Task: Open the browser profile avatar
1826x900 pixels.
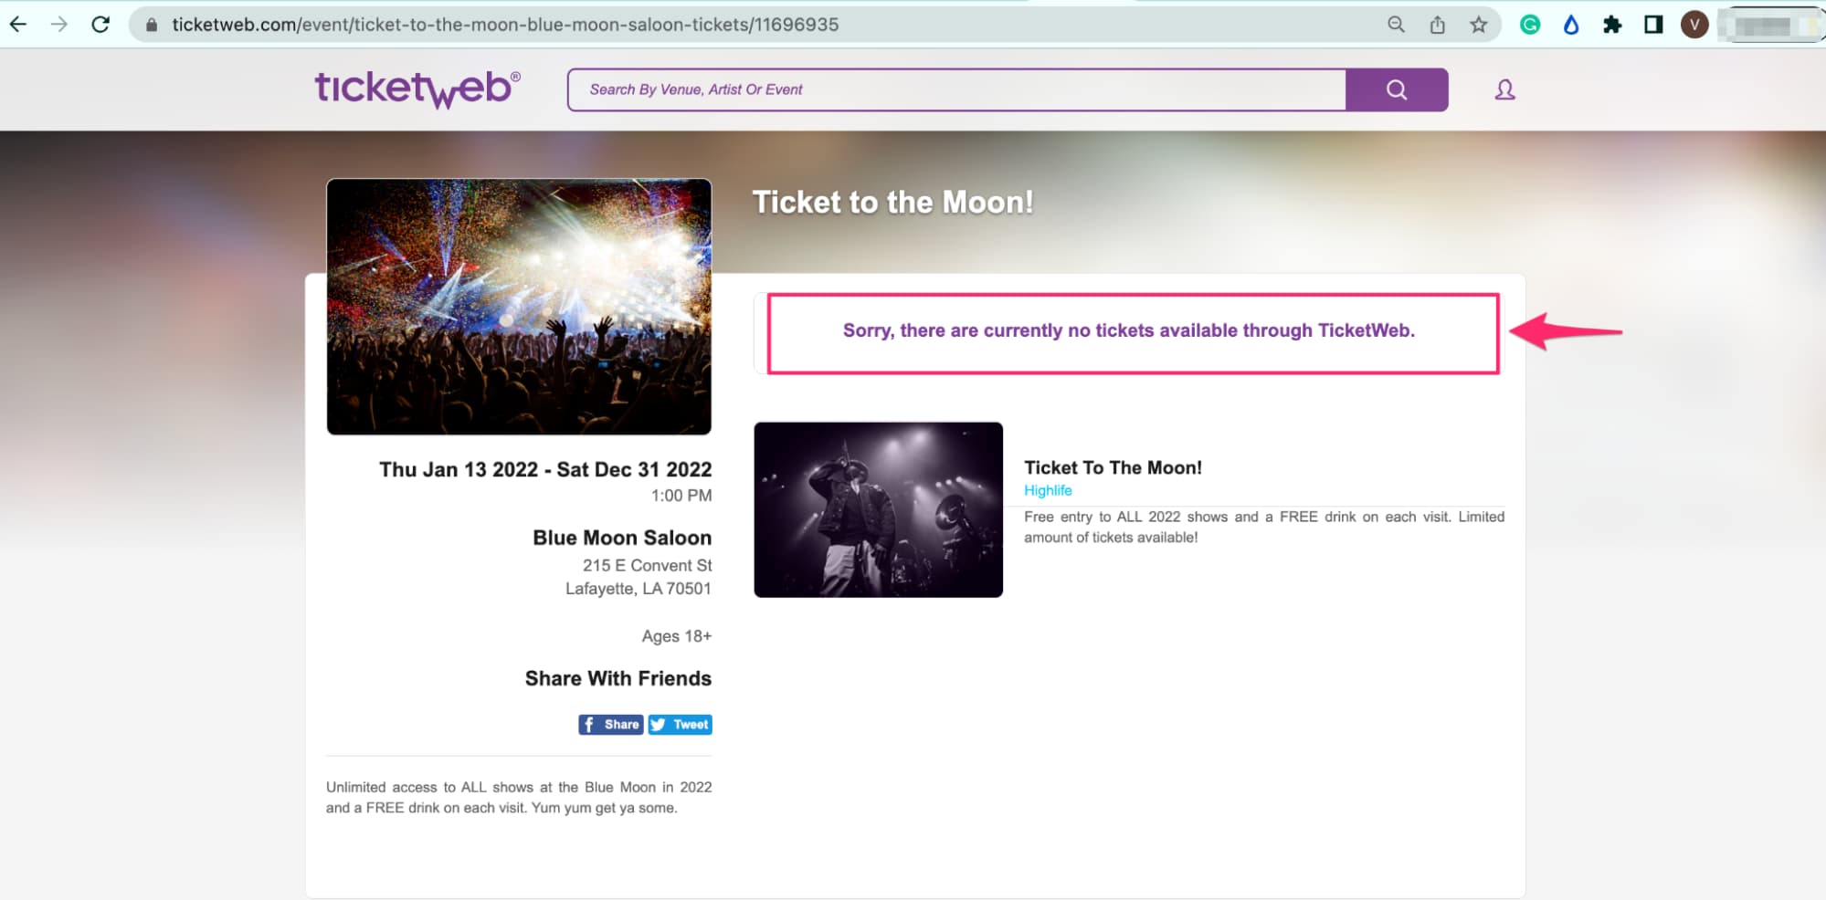Action: [x=1694, y=25]
